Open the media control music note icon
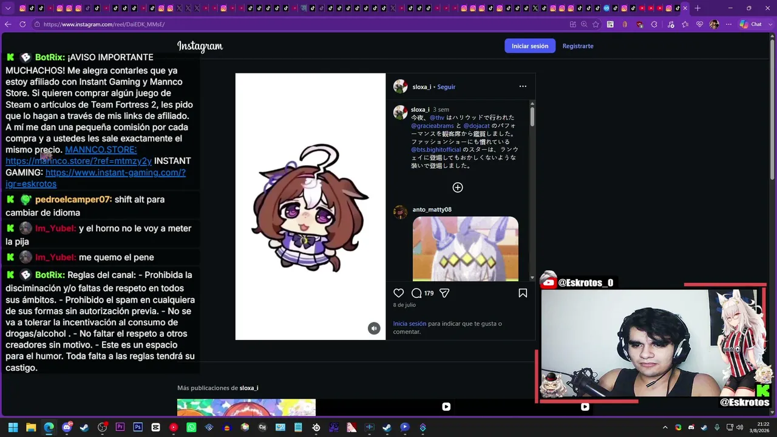Viewport: 777px width, 437px height. [670, 24]
